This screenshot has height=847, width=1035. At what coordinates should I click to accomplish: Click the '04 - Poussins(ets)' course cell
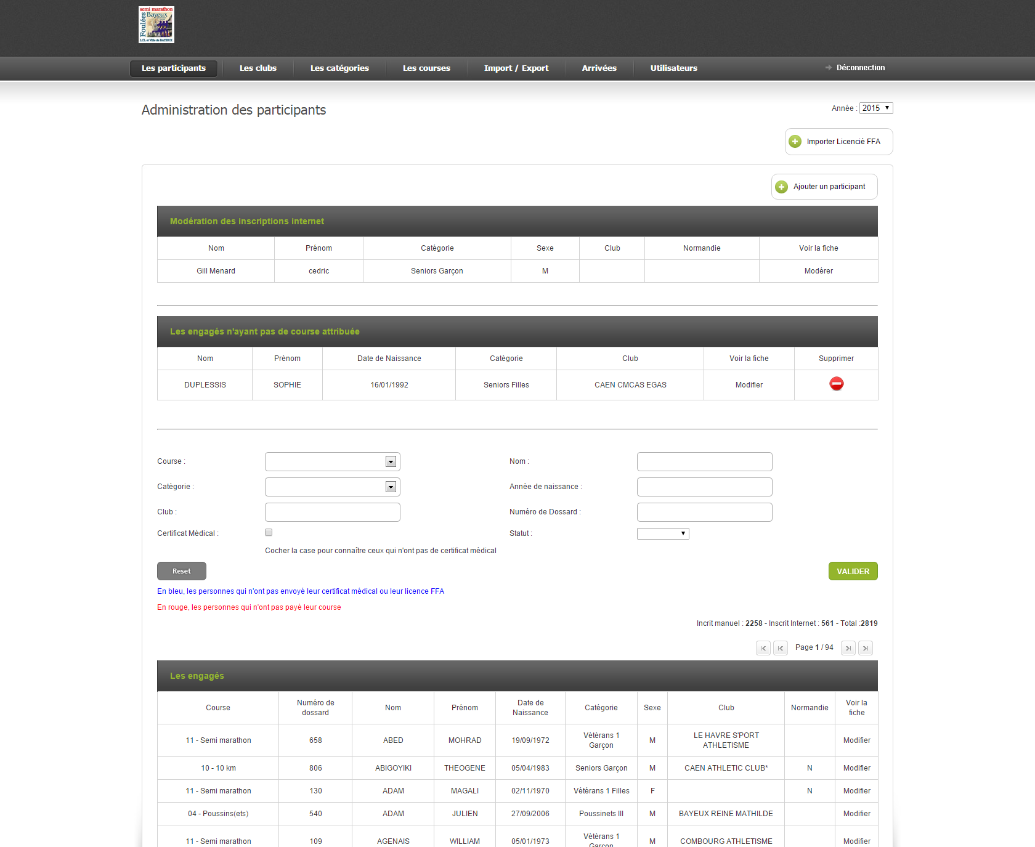click(x=218, y=814)
